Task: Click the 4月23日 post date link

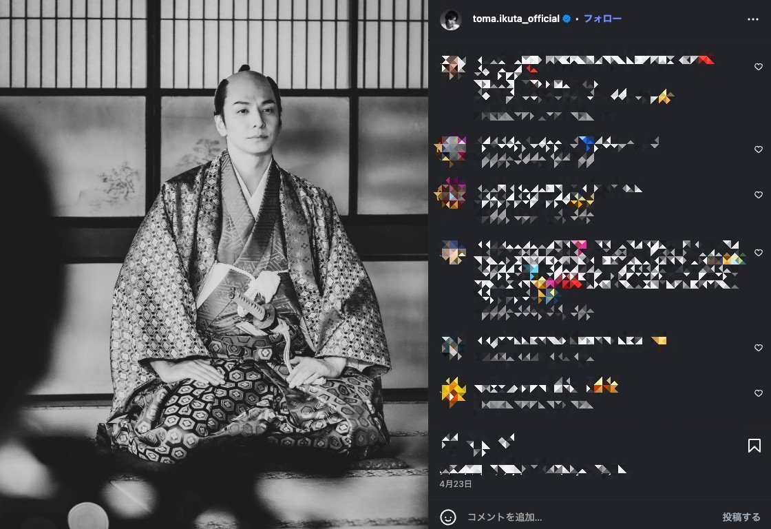Action: [x=455, y=484]
